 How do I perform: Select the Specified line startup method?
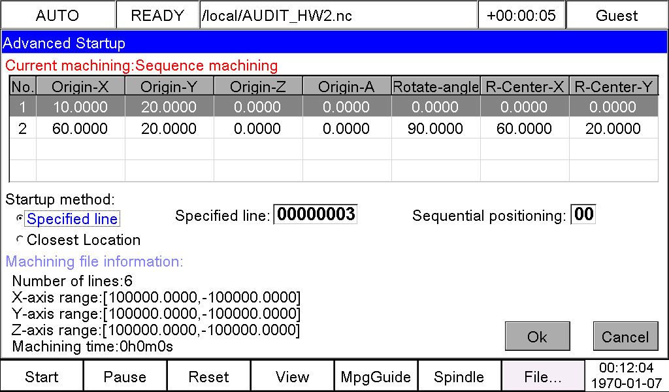(x=68, y=218)
